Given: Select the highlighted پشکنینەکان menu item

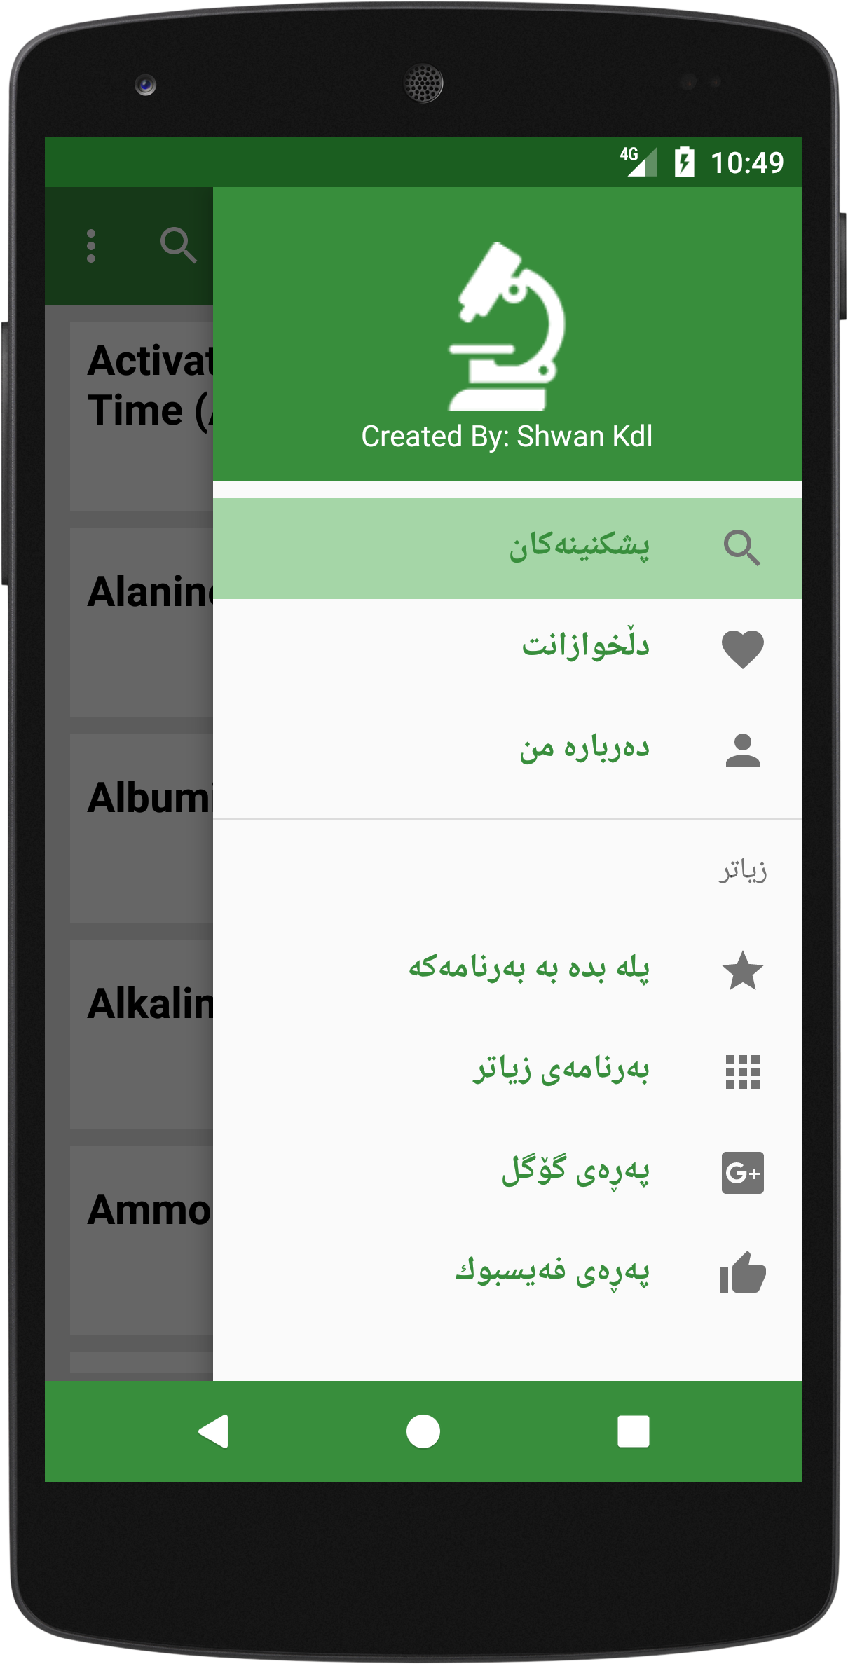Looking at the screenshot, I should (507, 549).
